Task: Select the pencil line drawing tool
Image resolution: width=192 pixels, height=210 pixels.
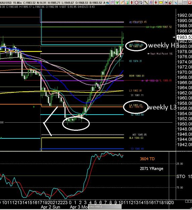Action: pos(146,2)
